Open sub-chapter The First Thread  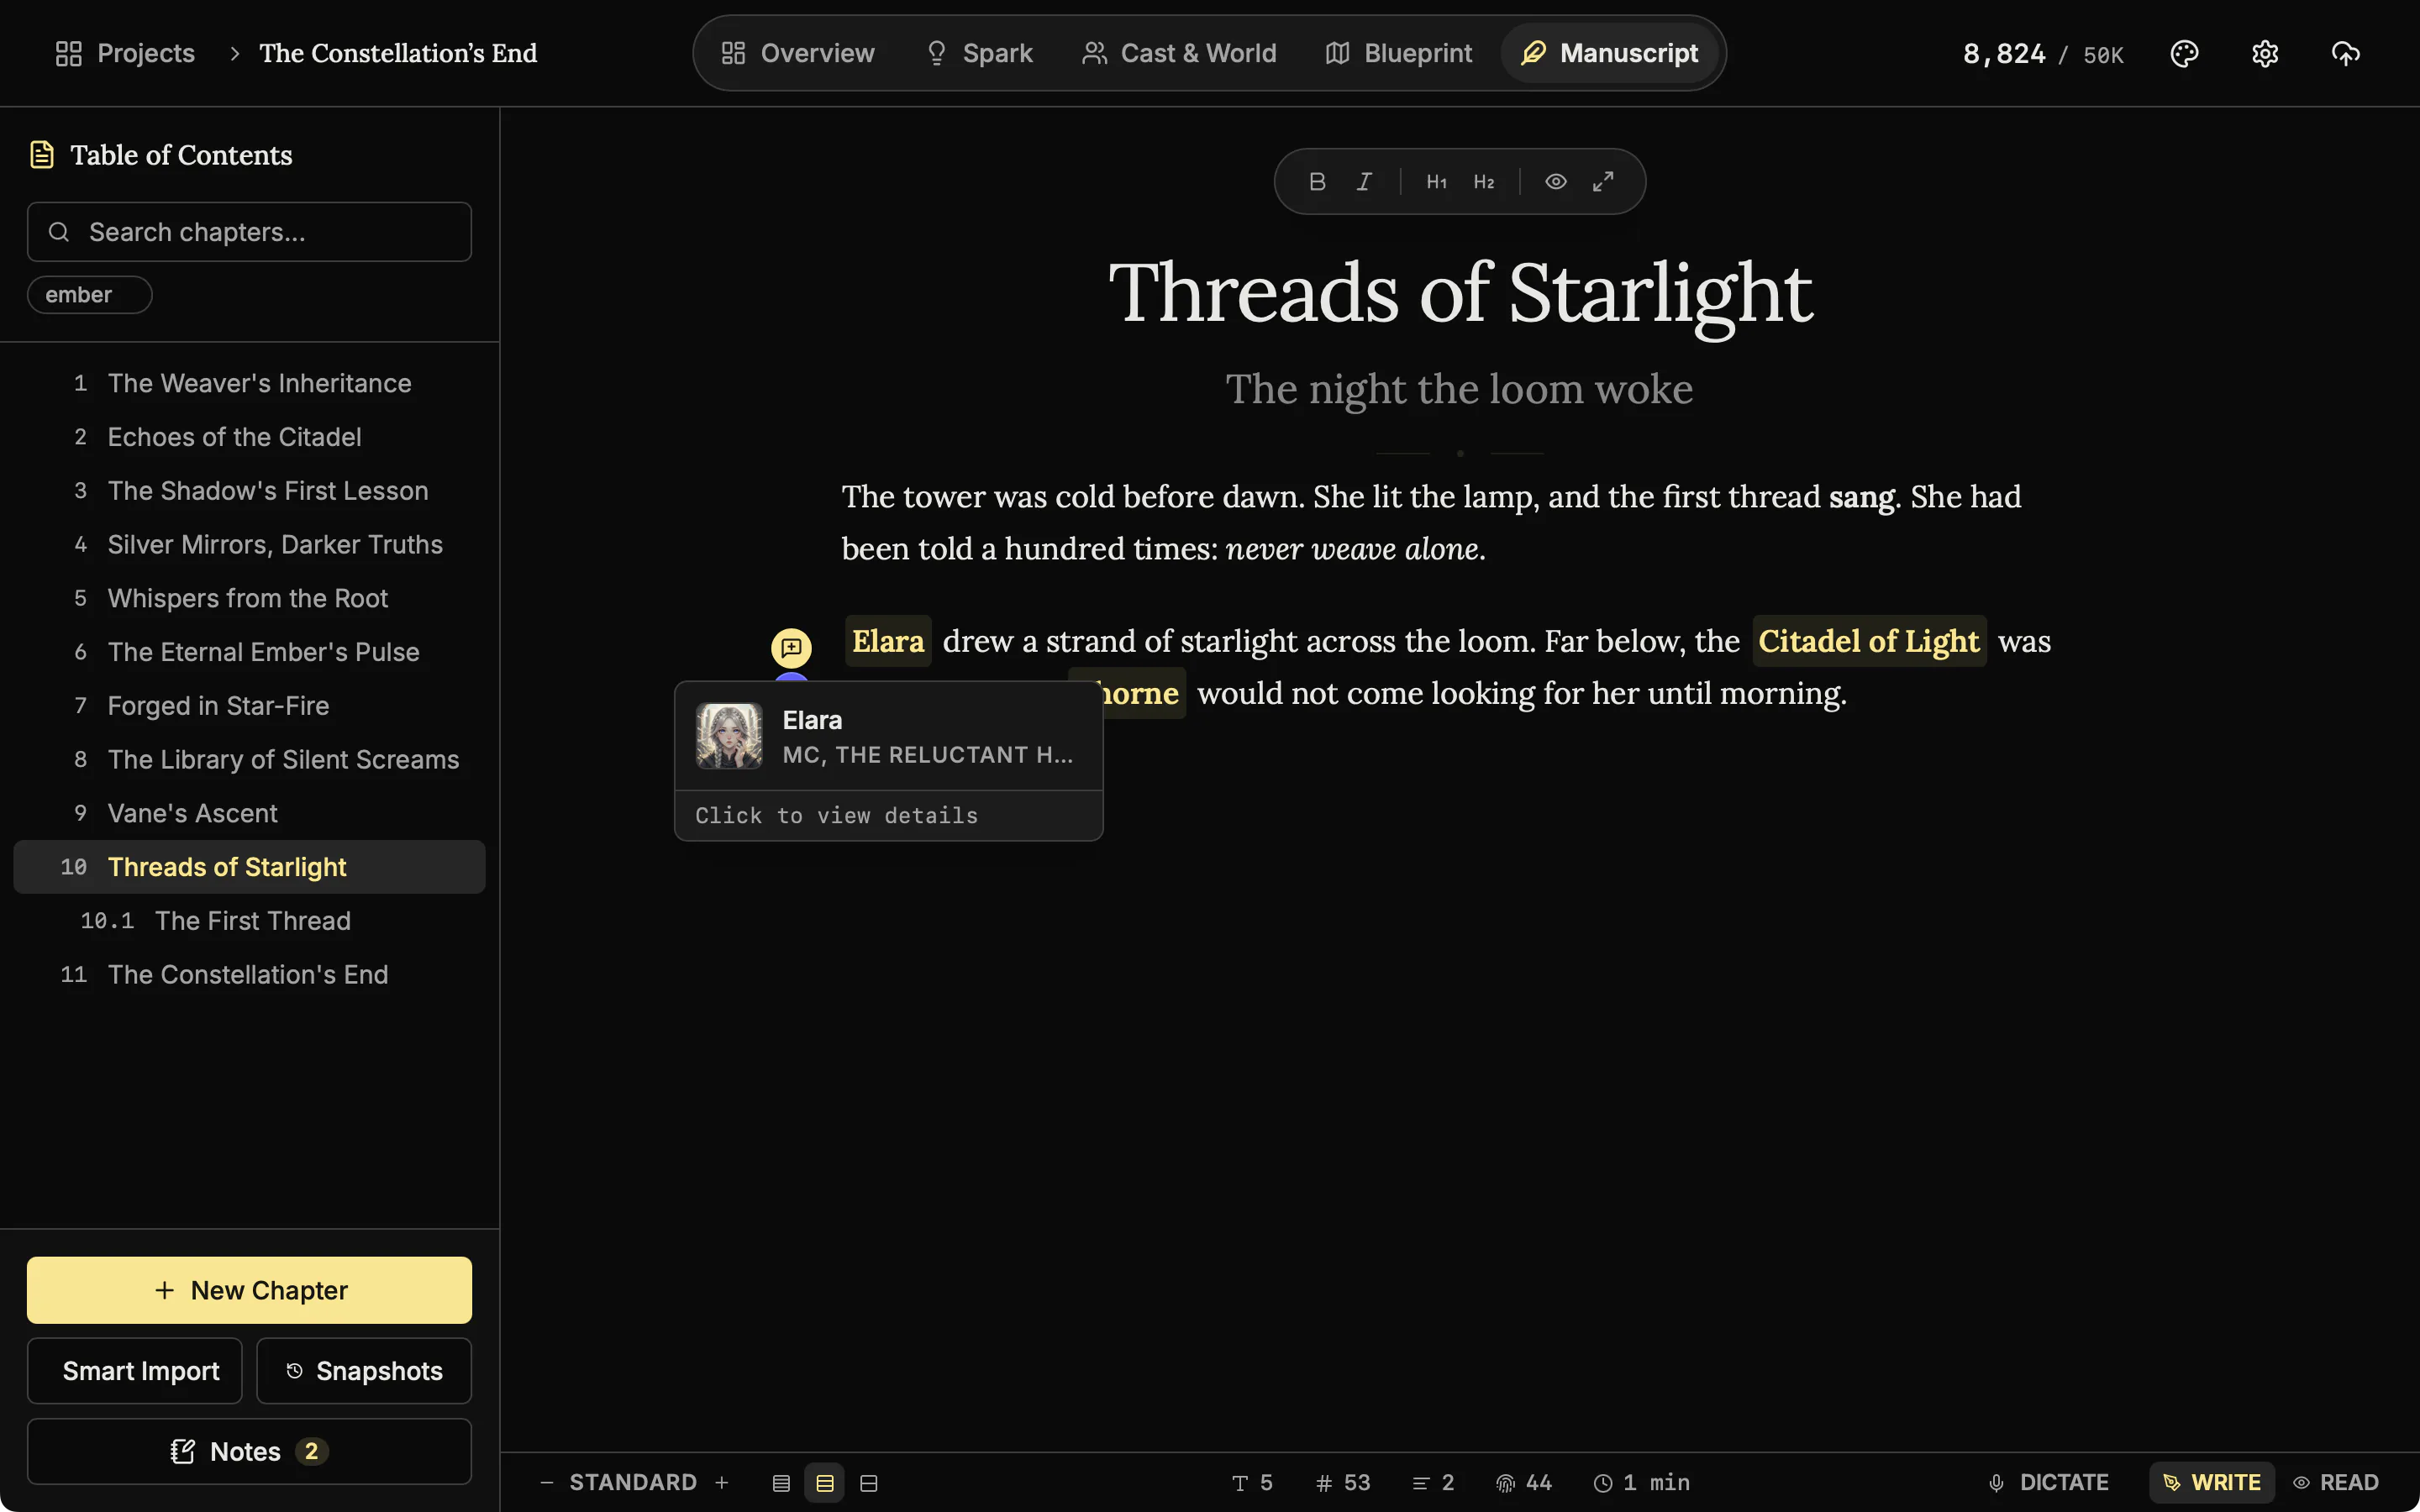point(249,921)
